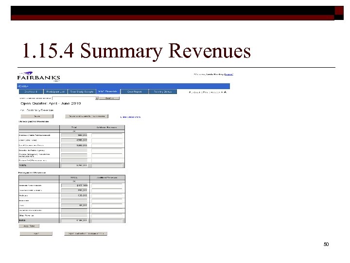Click the Other Revenue row label
Image resolution: width=350 pixels, height=263 pixels.
click(26, 216)
